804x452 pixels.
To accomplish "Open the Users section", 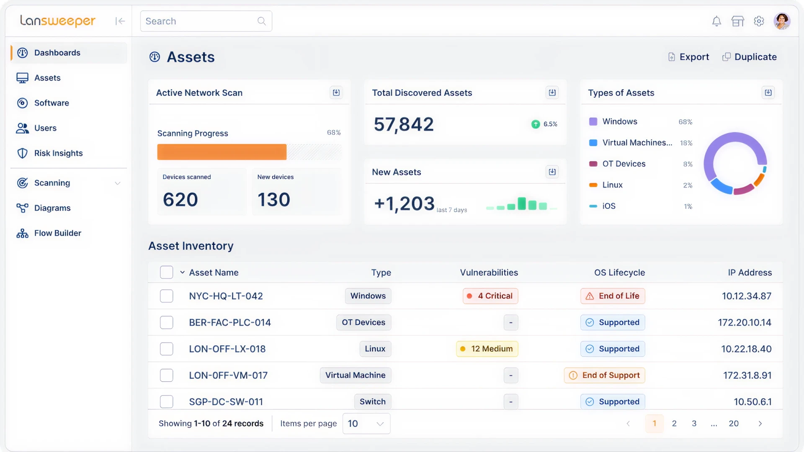I will [x=45, y=128].
